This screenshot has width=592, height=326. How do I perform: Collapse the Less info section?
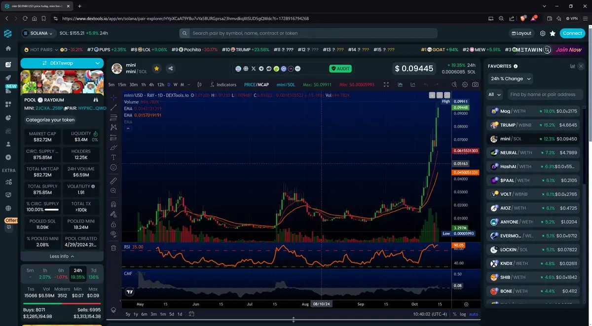62,256
